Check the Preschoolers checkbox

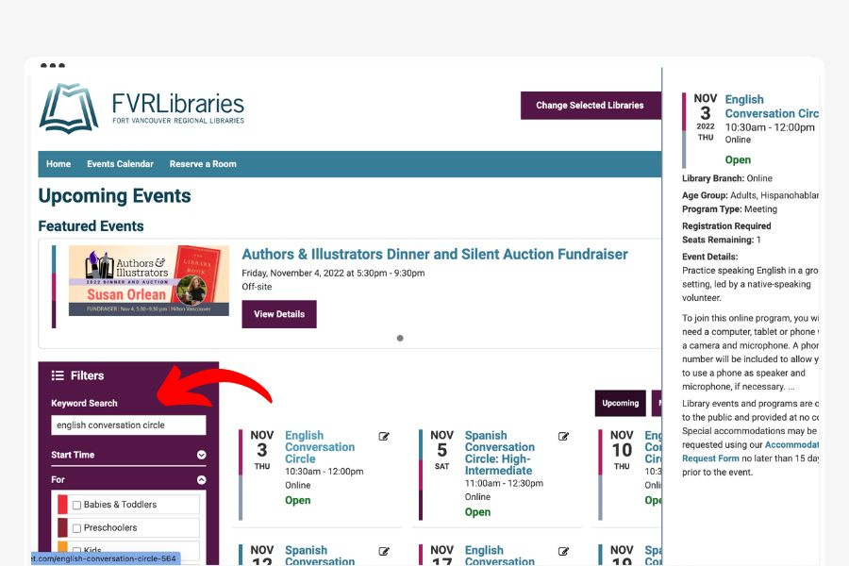coord(77,528)
